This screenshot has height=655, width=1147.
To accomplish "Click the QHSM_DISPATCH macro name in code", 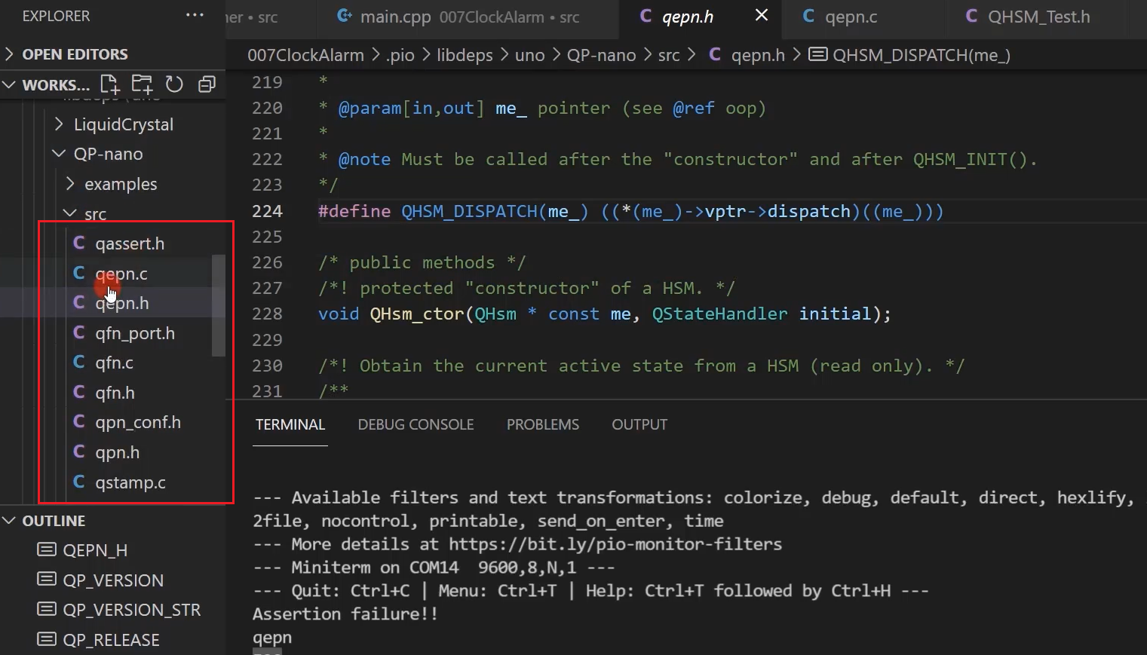I will click(469, 211).
